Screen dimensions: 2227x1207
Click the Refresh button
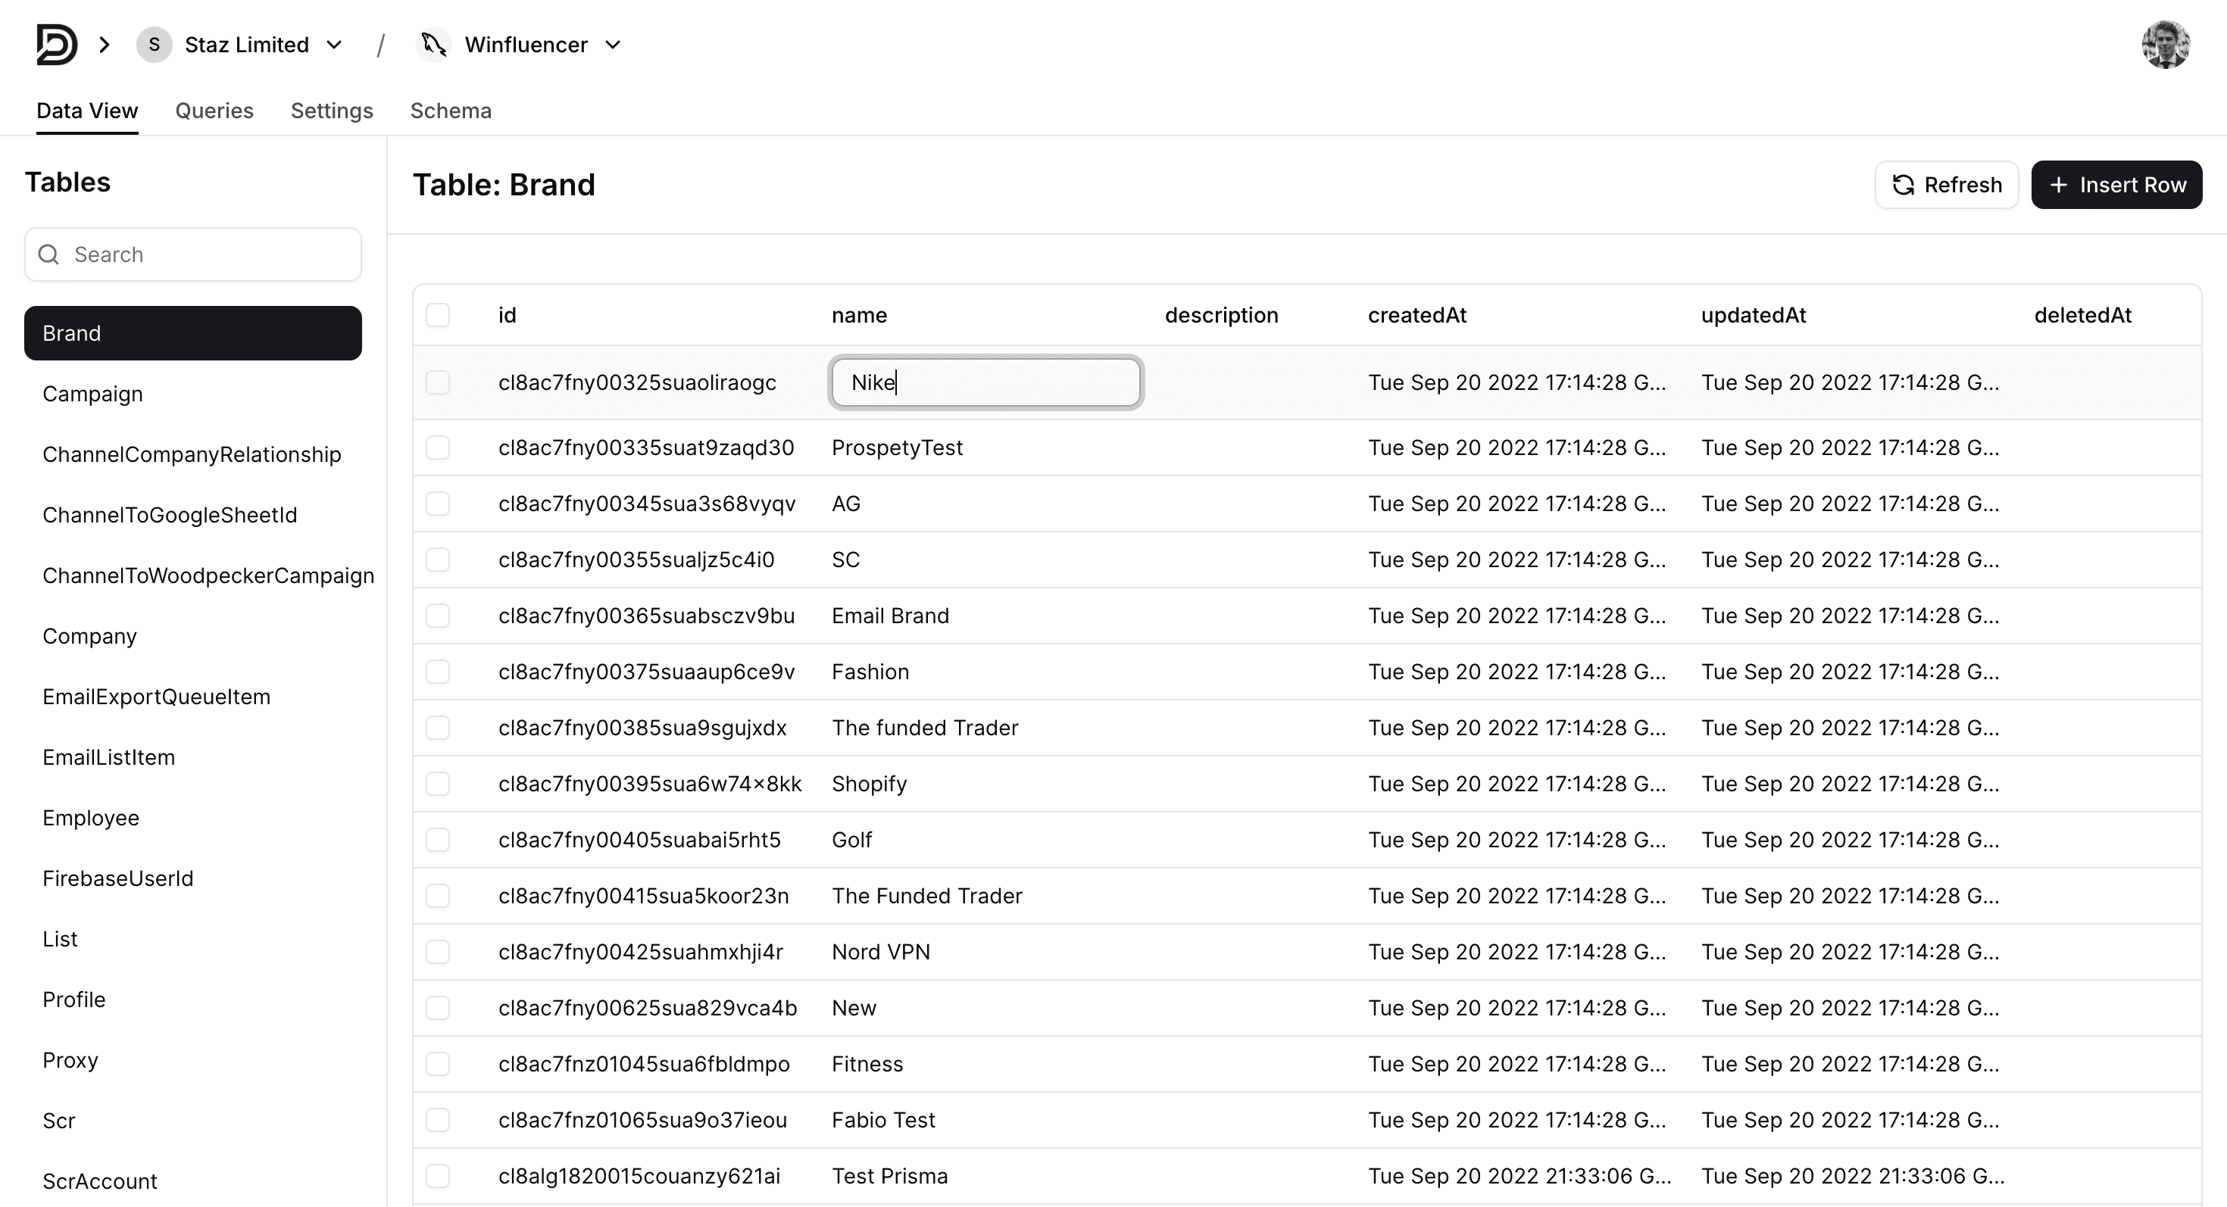pyautogui.click(x=1947, y=185)
